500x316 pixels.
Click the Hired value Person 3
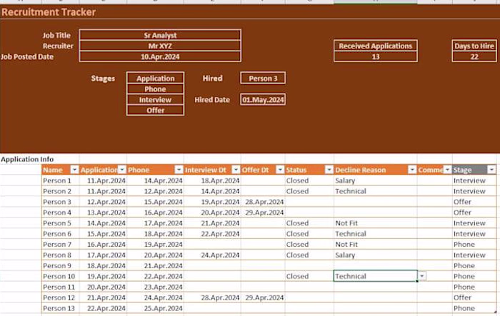[x=263, y=78]
